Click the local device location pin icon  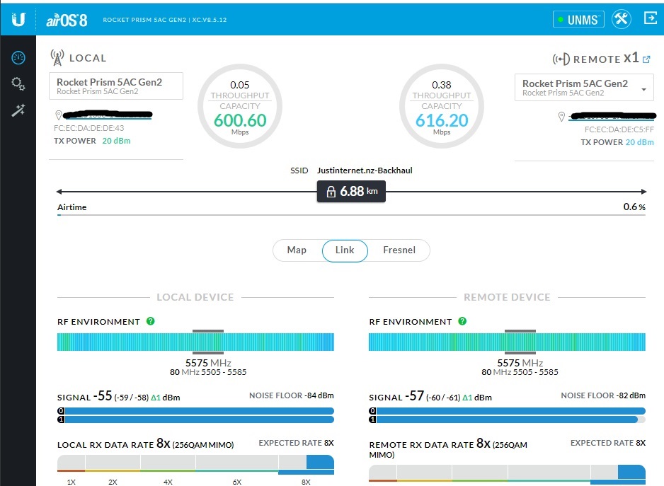pyautogui.click(x=59, y=115)
